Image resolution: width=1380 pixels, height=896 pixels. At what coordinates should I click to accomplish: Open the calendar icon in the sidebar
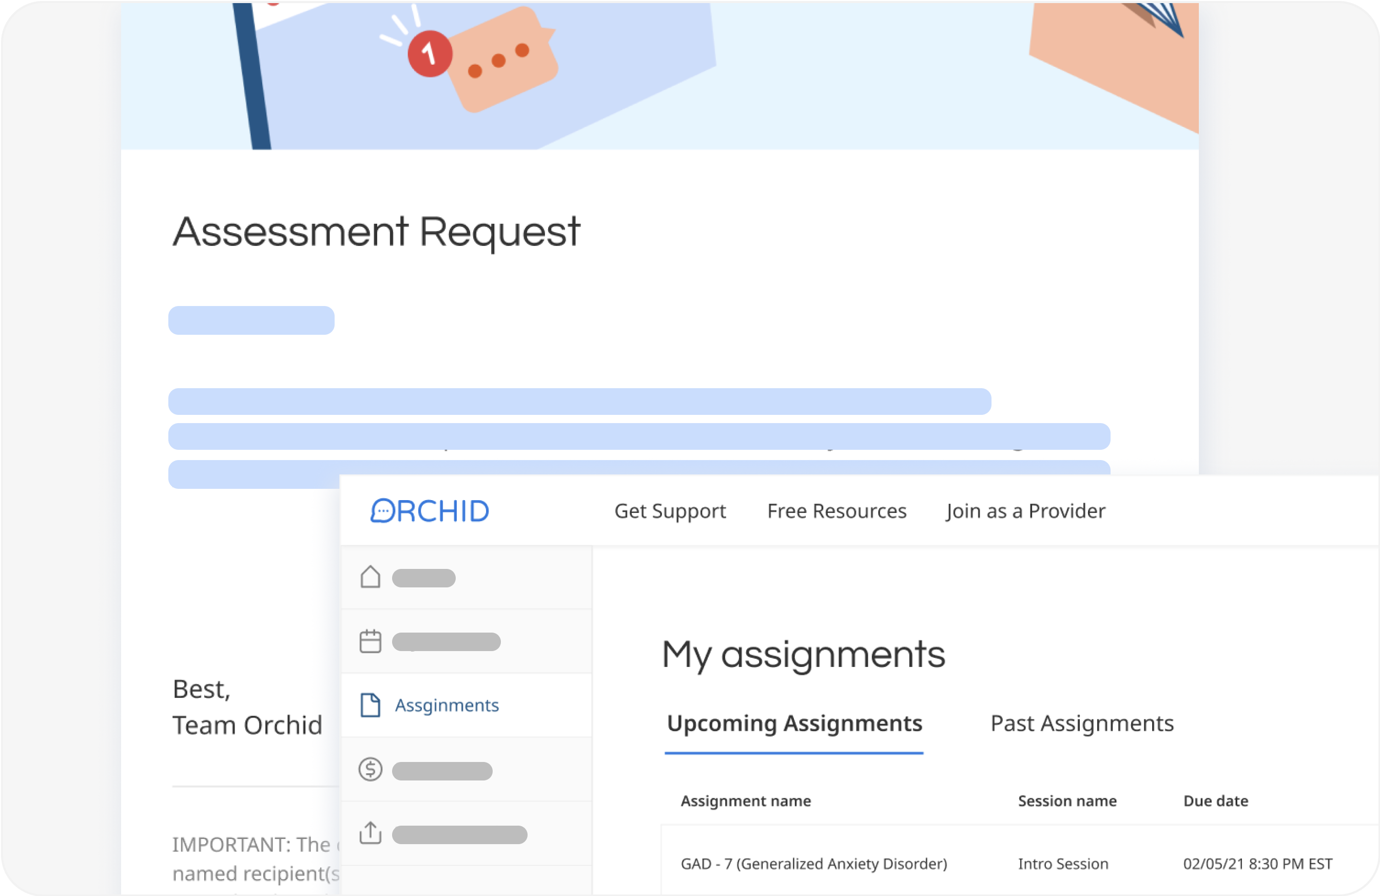coord(371,641)
